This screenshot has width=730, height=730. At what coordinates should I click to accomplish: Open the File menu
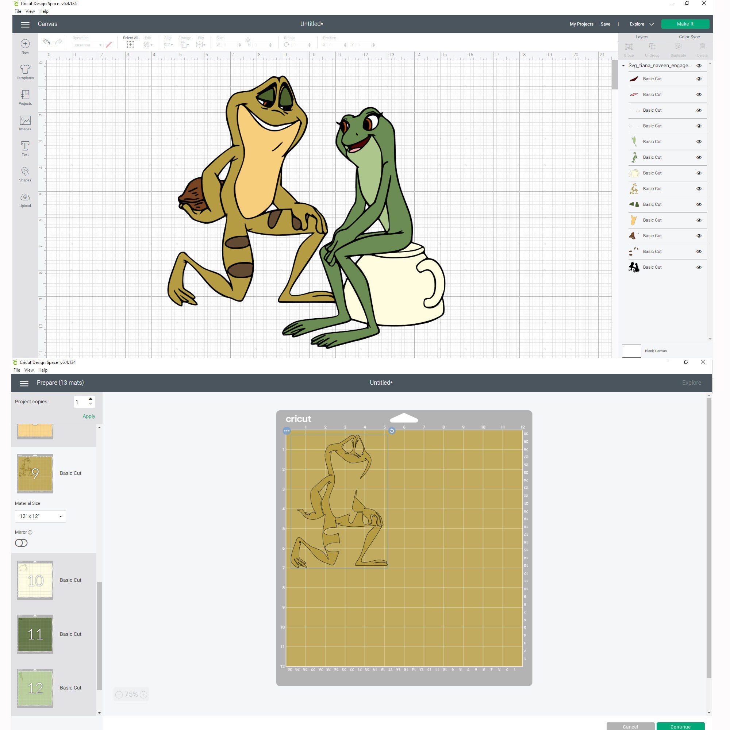point(18,11)
